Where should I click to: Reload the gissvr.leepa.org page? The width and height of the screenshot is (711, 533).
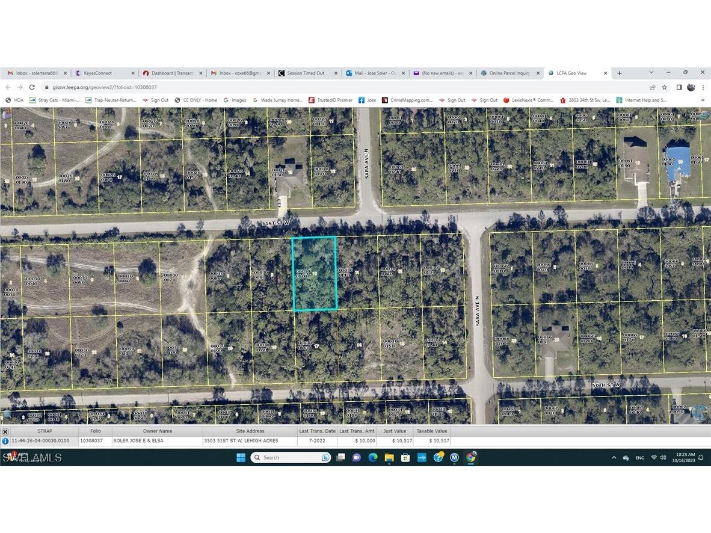31,87
